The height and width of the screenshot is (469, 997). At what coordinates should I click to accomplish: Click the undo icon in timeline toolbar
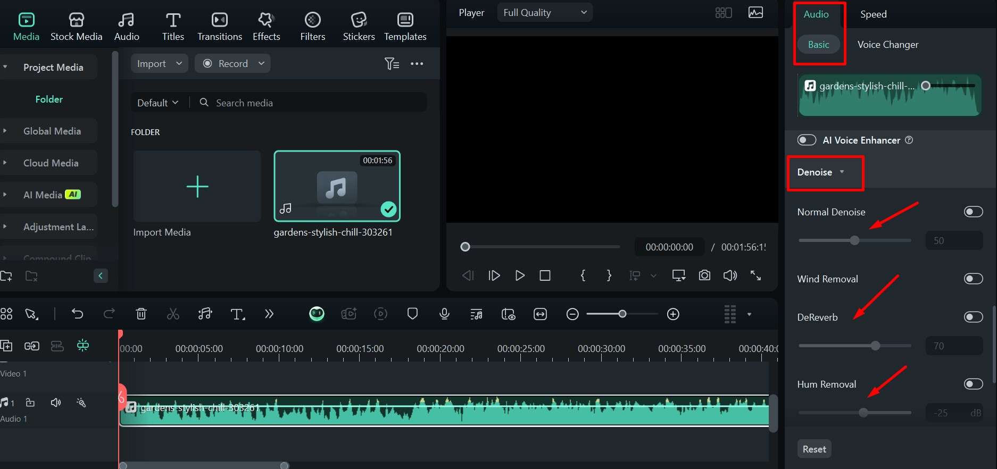pos(78,314)
